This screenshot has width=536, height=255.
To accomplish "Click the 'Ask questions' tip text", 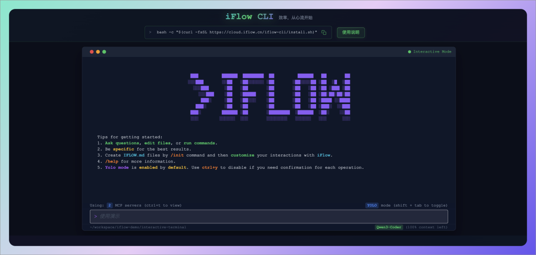I will [122, 143].
